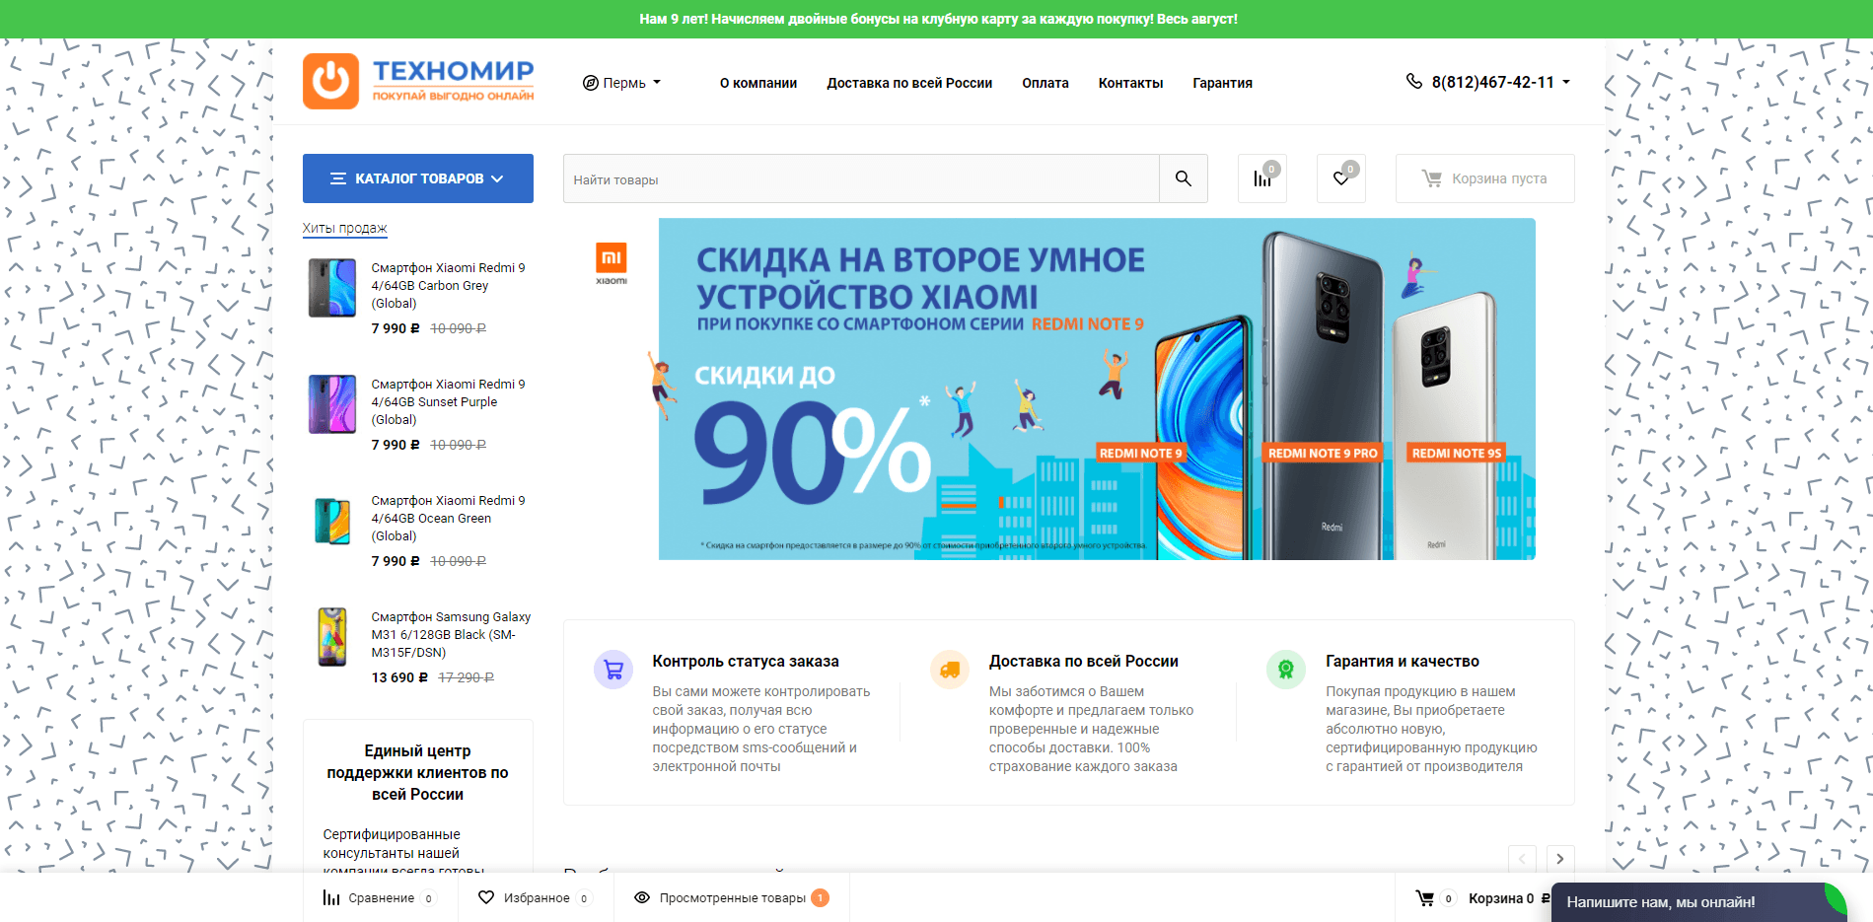Advance the banner with right carousel arrow
The image size is (1873, 922).
pos(1559,859)
